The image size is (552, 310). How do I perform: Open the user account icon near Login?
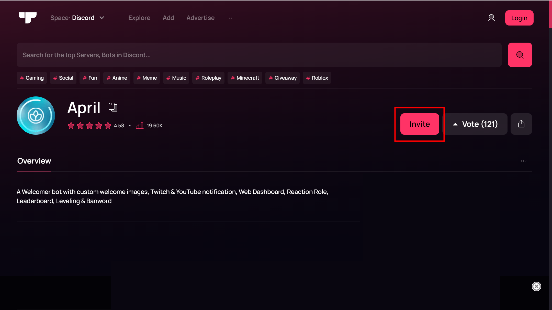pos(491,18)
